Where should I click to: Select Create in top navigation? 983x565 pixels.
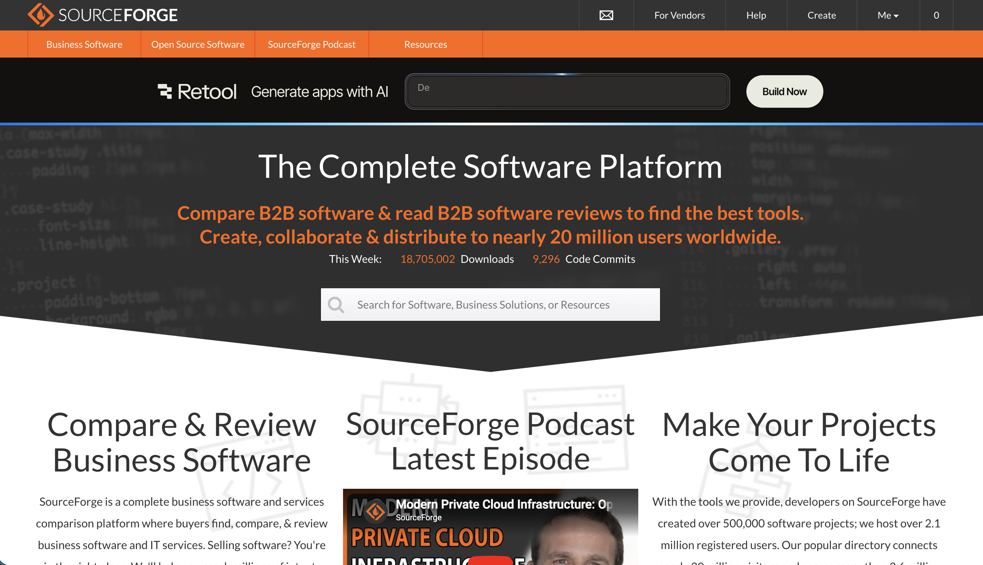coord(822,15)
